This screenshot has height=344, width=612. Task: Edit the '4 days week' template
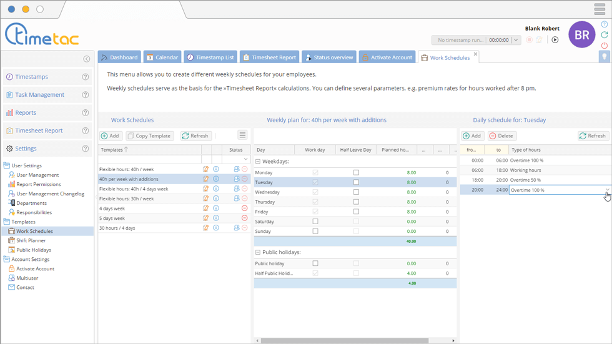tap(206, 209)
